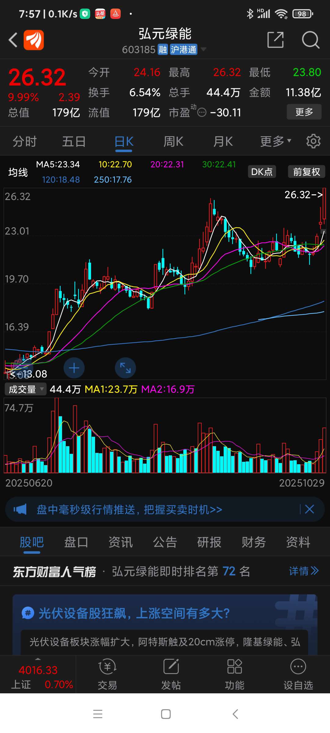Viewport: 330px width, 733px height.
Task: Expand chart to fullscreen arrows icon
Action: tap(125, 368)
